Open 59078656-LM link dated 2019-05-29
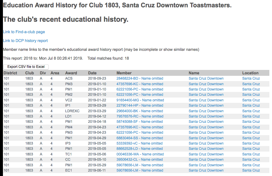272x176 pixels. 140,165
